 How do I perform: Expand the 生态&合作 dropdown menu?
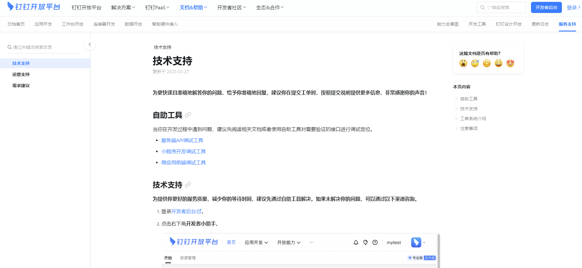coord(270,7)
